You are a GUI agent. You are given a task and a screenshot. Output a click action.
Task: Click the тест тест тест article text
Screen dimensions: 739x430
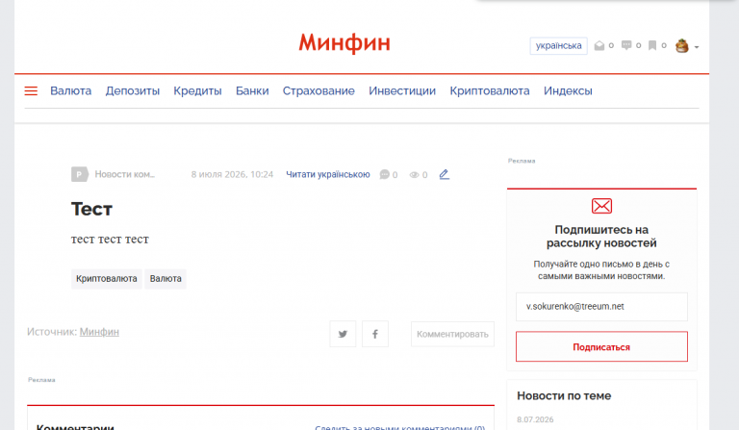110,240
